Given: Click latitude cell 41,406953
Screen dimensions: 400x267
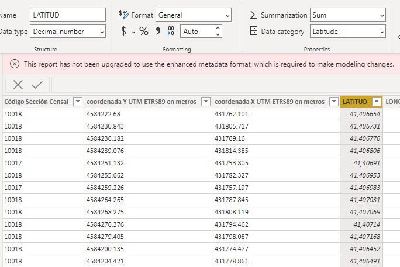Looking at the screenshot, I should tap(361, 175).
